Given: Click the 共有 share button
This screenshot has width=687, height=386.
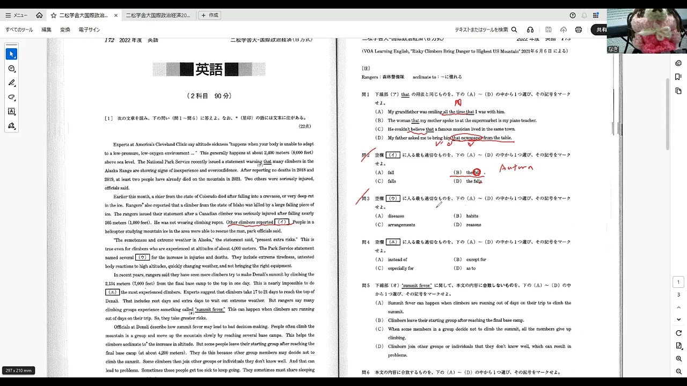Looking at the screenshot, I should coord(600,30).
